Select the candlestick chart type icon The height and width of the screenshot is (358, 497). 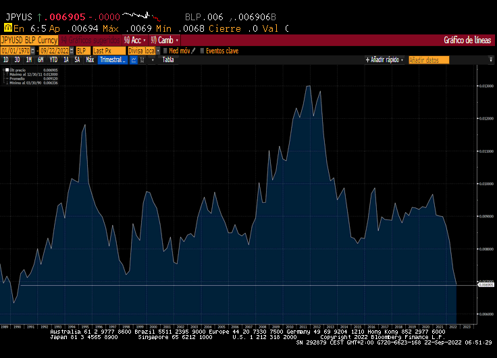coord(142,60)
